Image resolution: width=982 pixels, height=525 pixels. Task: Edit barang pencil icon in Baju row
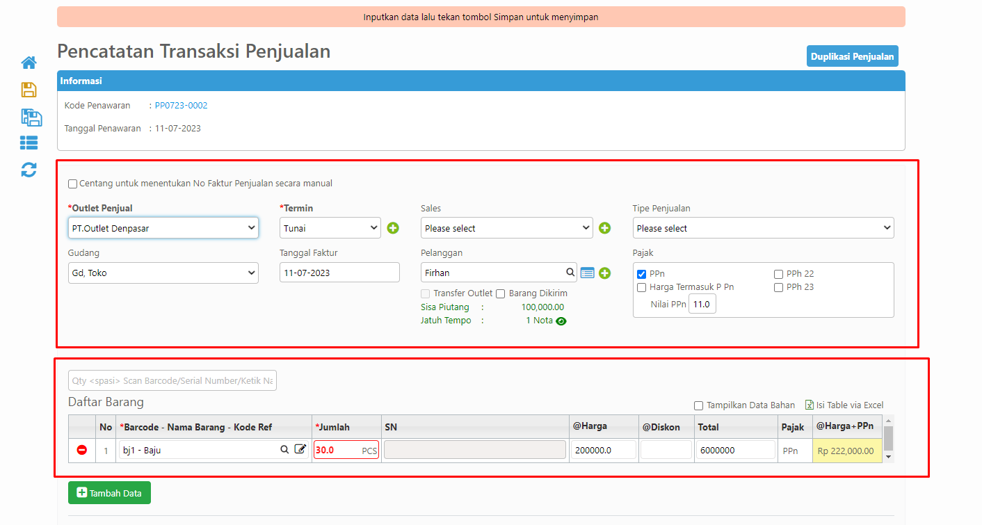click(300, 450)
